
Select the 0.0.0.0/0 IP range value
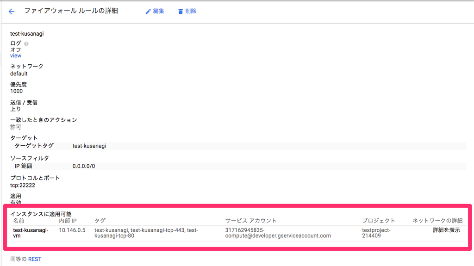(84, 166)
